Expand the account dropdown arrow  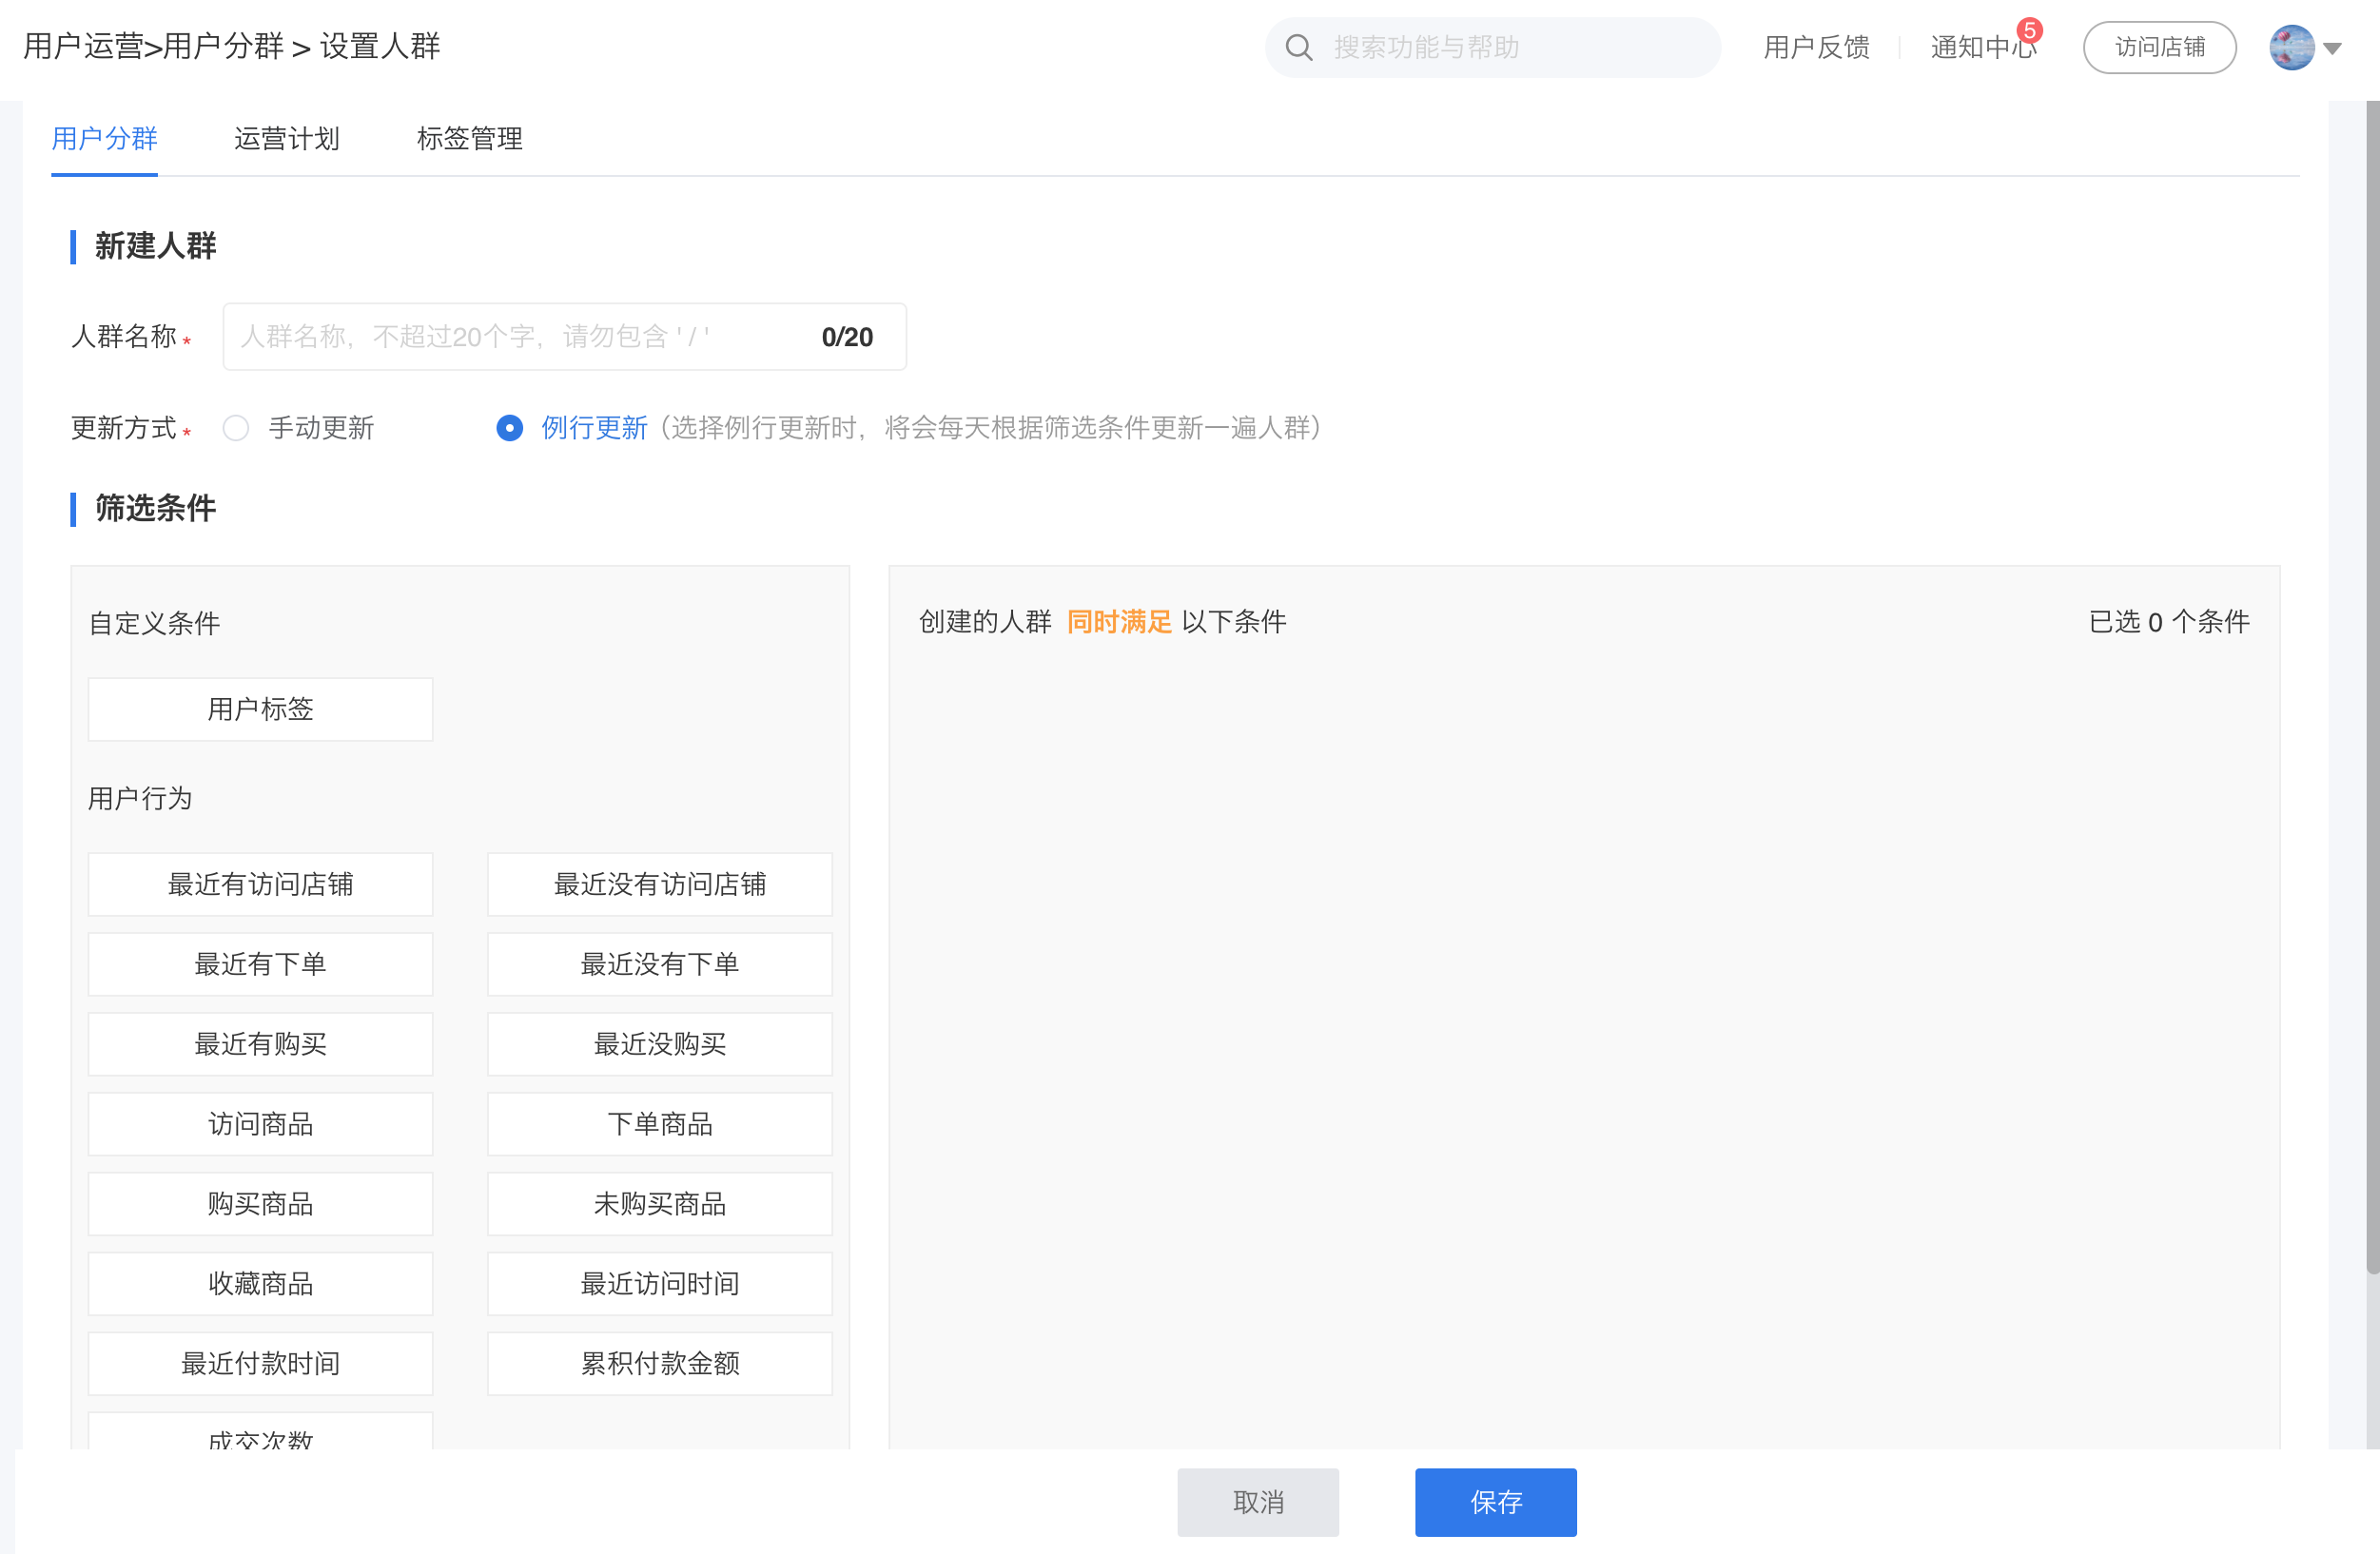click(2333, 48)
